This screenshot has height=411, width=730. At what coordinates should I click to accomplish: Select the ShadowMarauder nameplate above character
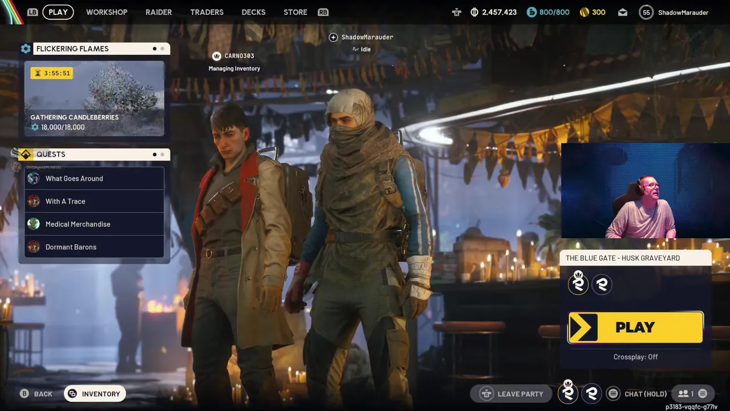coord(367,37)
